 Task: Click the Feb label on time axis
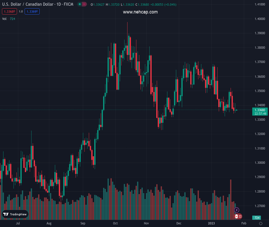[x=244, y=223]
